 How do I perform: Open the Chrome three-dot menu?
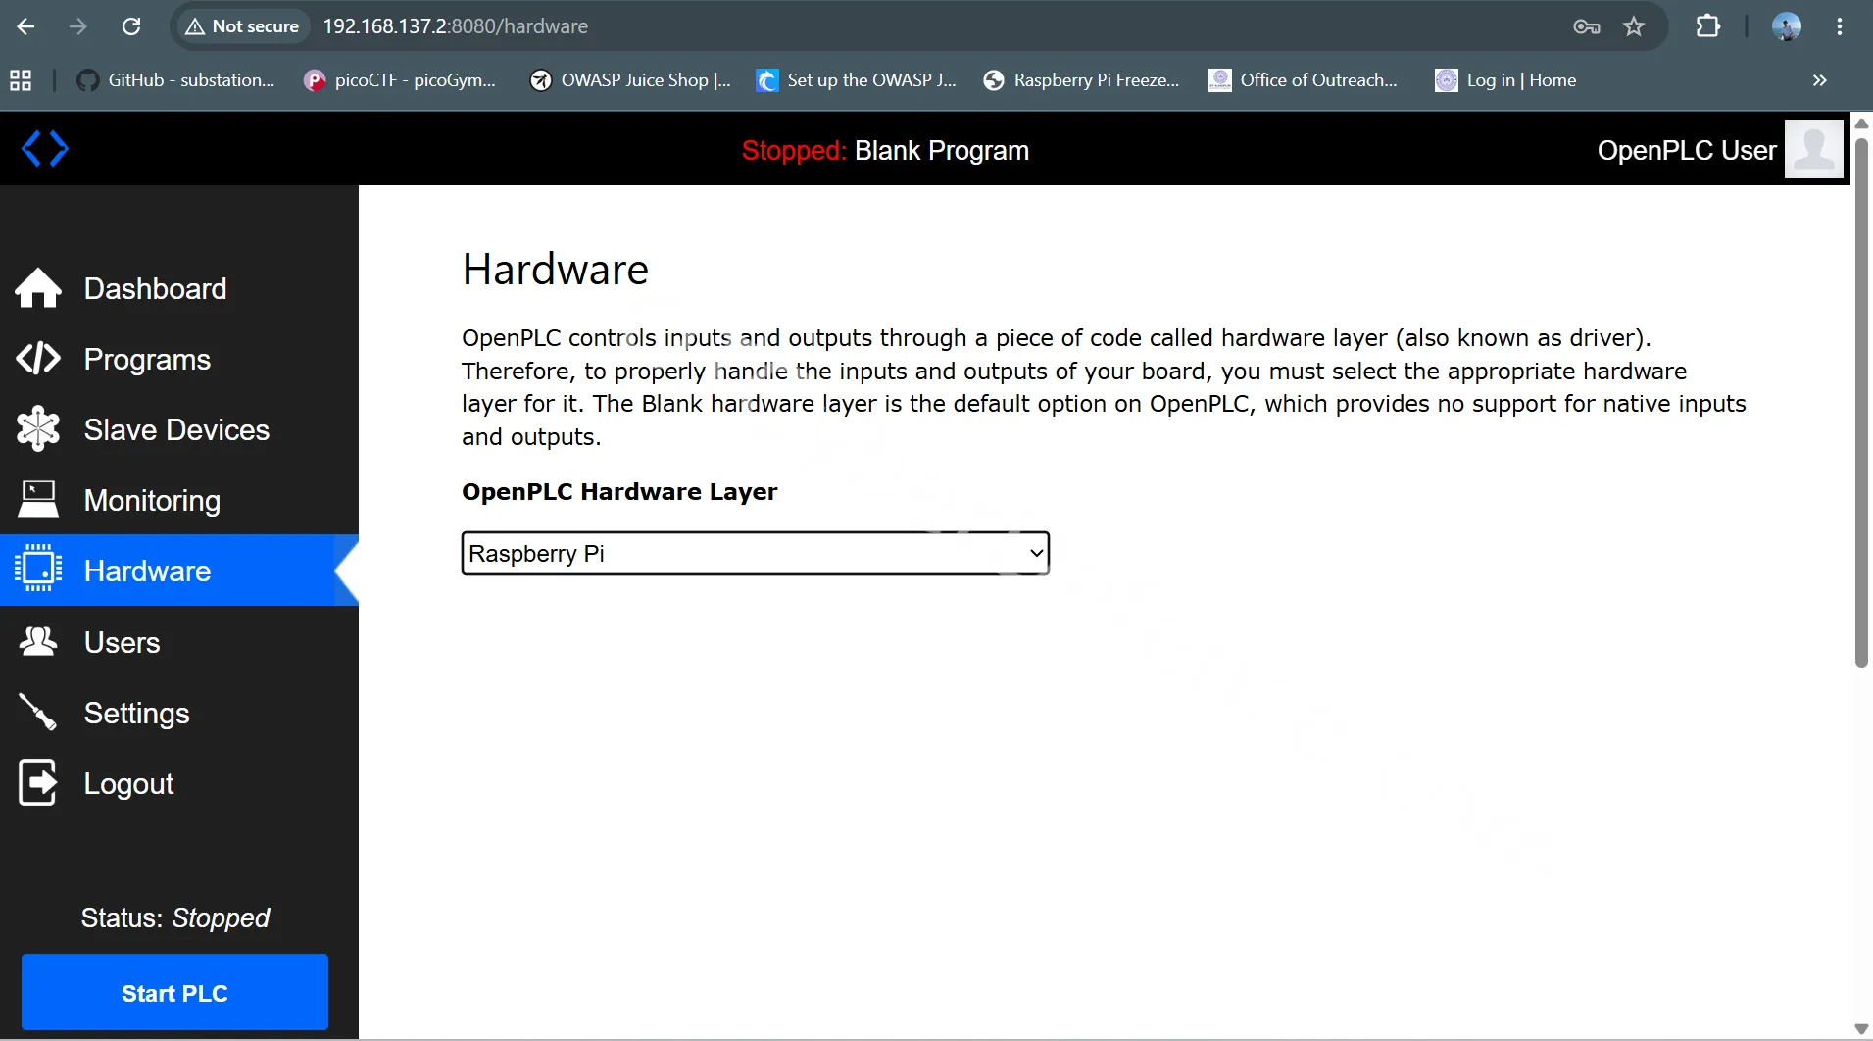[x=1840, y=26]
